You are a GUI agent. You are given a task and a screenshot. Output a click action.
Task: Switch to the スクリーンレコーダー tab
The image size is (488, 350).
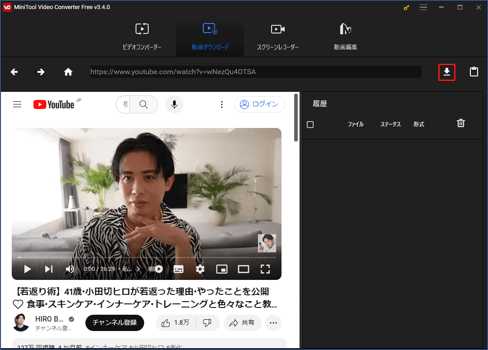pos(277,37)
